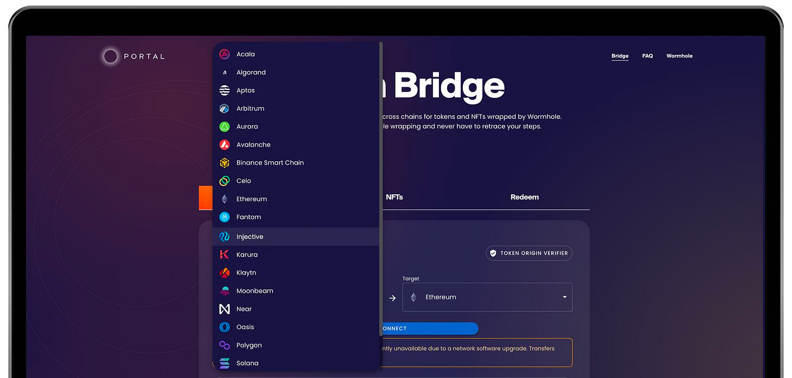This screenshot has height=378, width=792.
Task: Choose Ethereum in the chain list
Action: click(296, 199)
